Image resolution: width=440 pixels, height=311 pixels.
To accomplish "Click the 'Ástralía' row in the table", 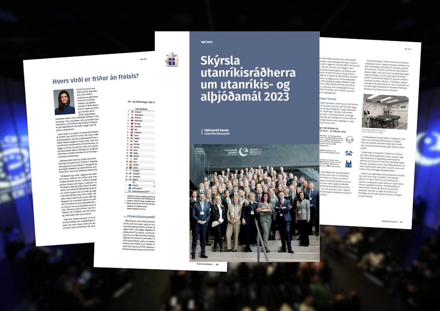I will coord(141,156).
